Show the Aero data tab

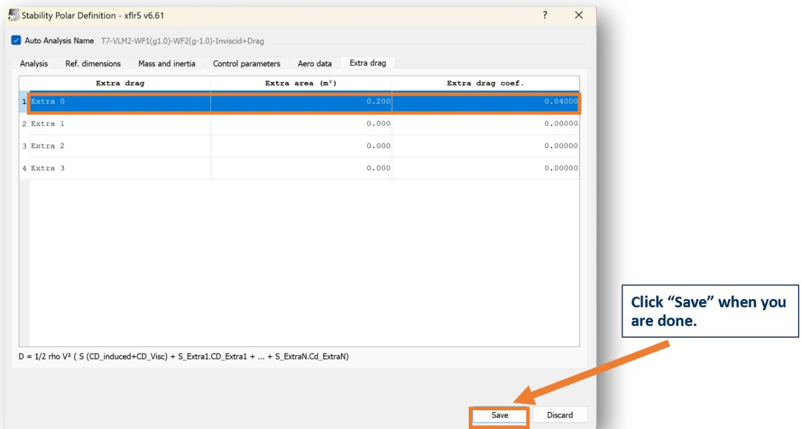tap(315, 63)
